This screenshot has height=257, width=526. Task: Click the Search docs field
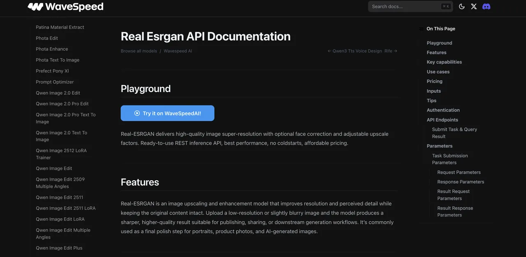(x=411, y=7)
